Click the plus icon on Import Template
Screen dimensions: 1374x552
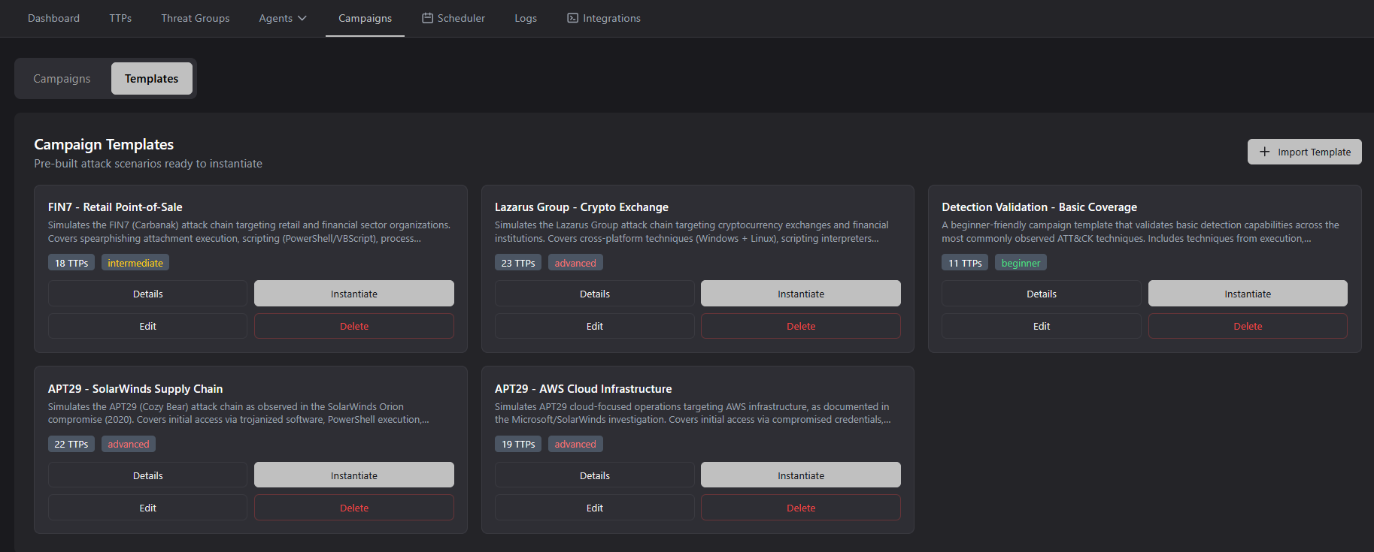point(1264,152)
